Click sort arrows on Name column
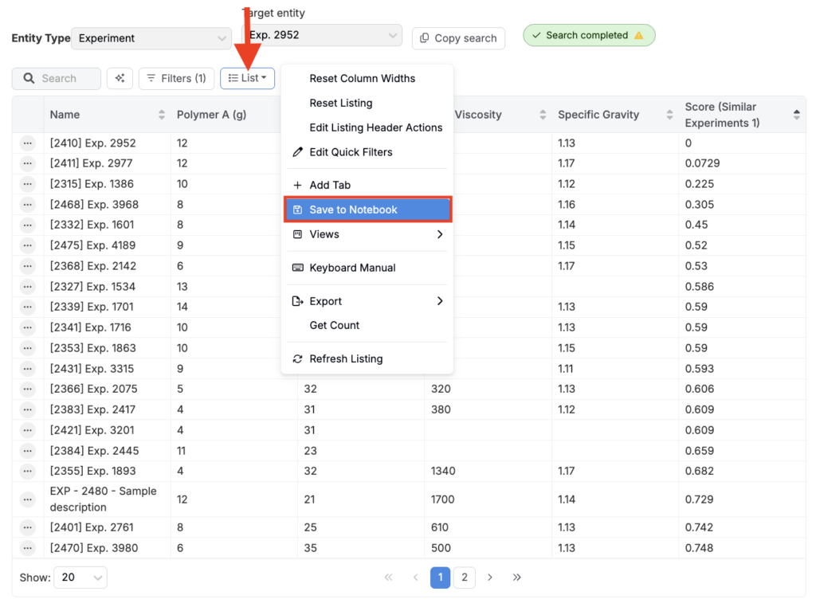Viewport: 816px width, 611px height. click(x=162, y=115)
